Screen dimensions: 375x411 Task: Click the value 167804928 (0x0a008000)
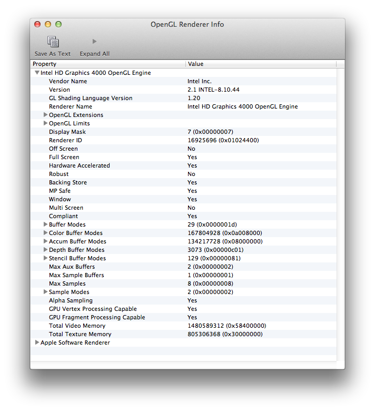coord(224,233)
